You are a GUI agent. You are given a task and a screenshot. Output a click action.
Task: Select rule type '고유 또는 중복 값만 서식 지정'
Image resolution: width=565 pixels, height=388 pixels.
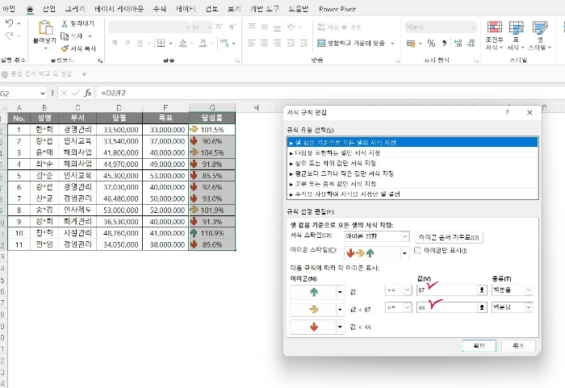coord(412,184)
